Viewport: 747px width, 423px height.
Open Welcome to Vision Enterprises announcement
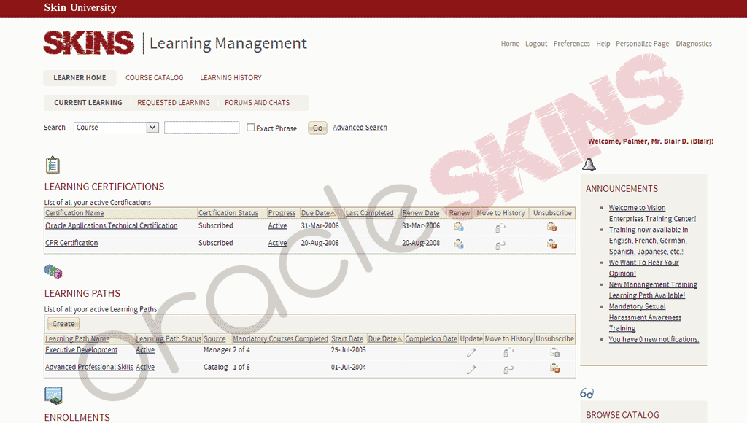(652, 213)
